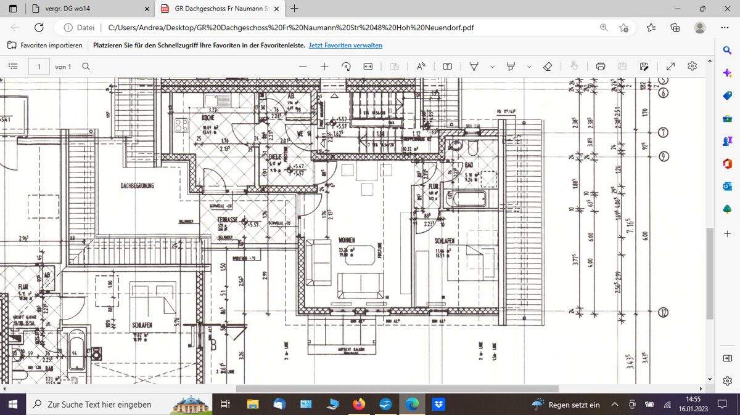The width and height of the screenshot is (740, 415).
Task: Click the horizontal scrollbar at the bottom
Action: click(x=397, y=389)
